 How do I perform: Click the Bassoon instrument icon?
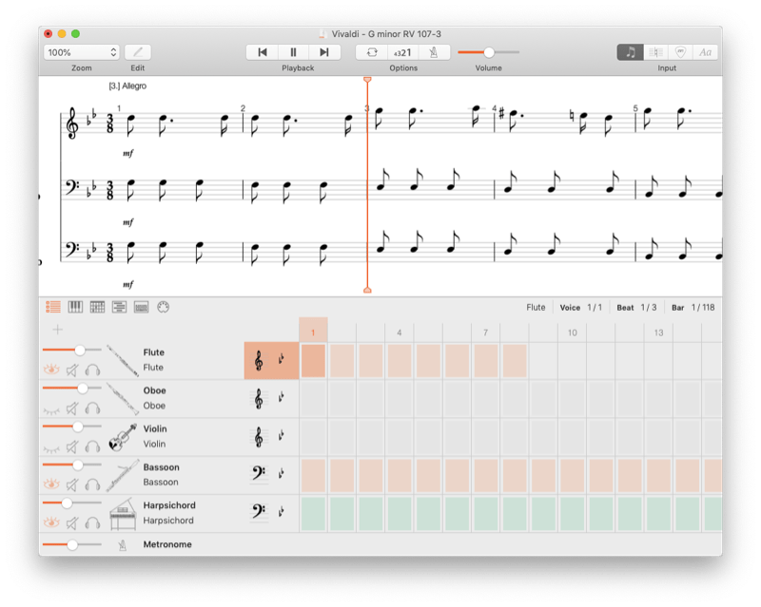click(x=123, y=475)
